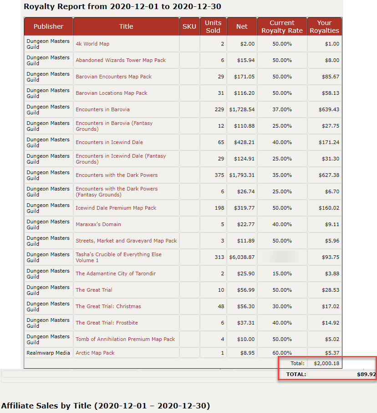This screenshot has width=377, height=413.
Task: Select the $93.75 royalties value
Action: pos(331,257)
